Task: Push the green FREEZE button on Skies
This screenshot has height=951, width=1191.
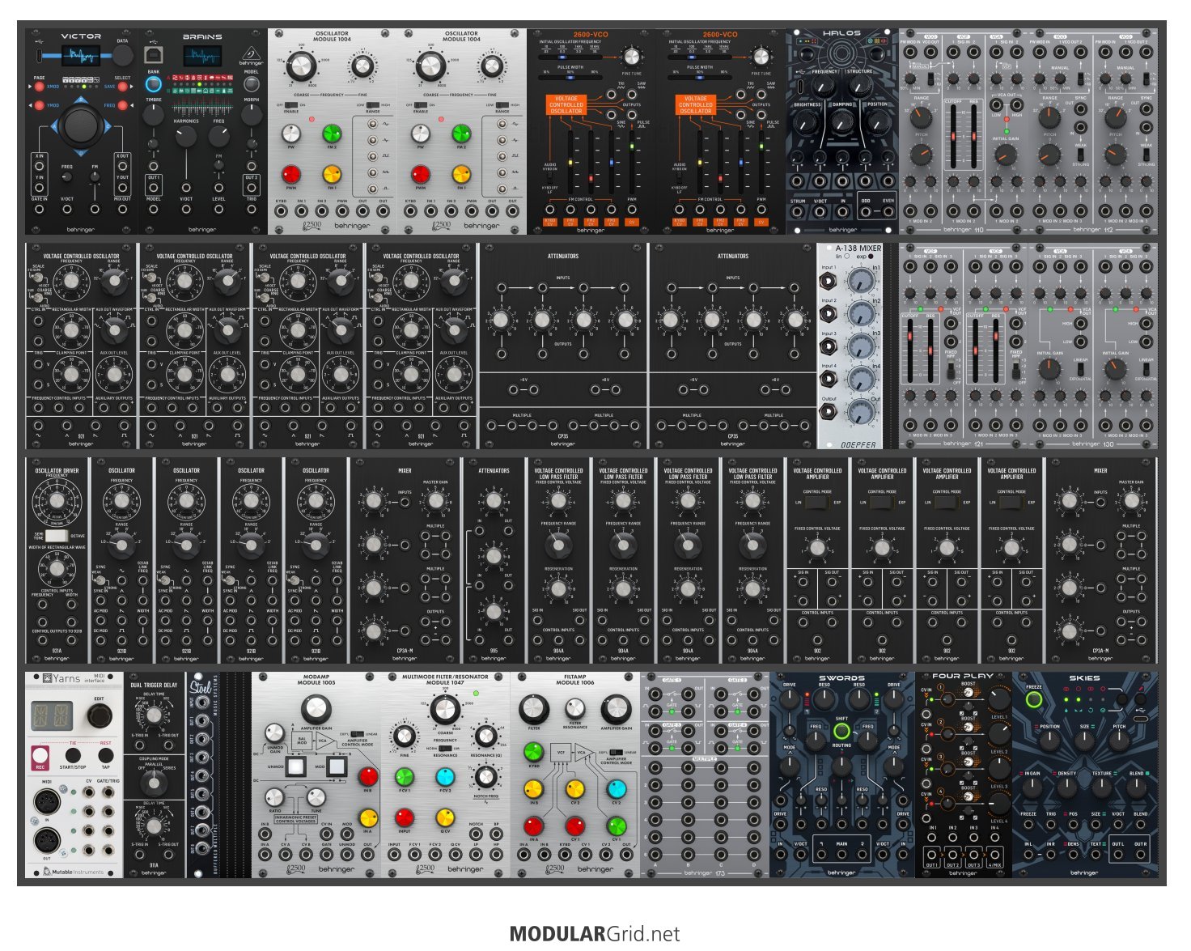Action: tap(1034, 700)
